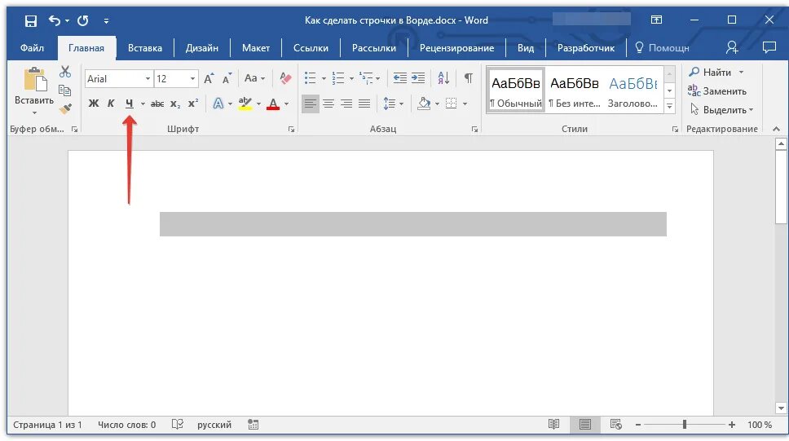789x441 pixels.
Task: Toggle italic К formatting
Action: (x=111, y=104)
